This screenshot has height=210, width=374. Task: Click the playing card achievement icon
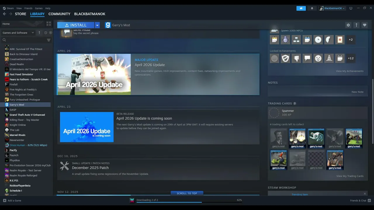pyautogui.click(x=340, y=40)
